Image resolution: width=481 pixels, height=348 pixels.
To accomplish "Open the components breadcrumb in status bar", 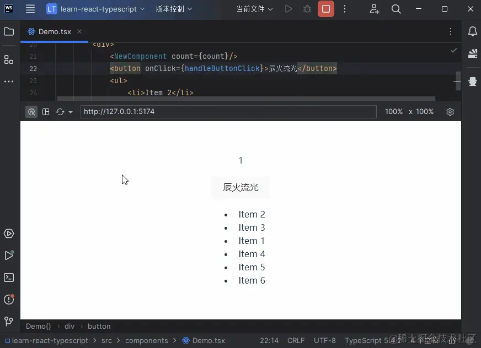I will [x=147, y=340].
